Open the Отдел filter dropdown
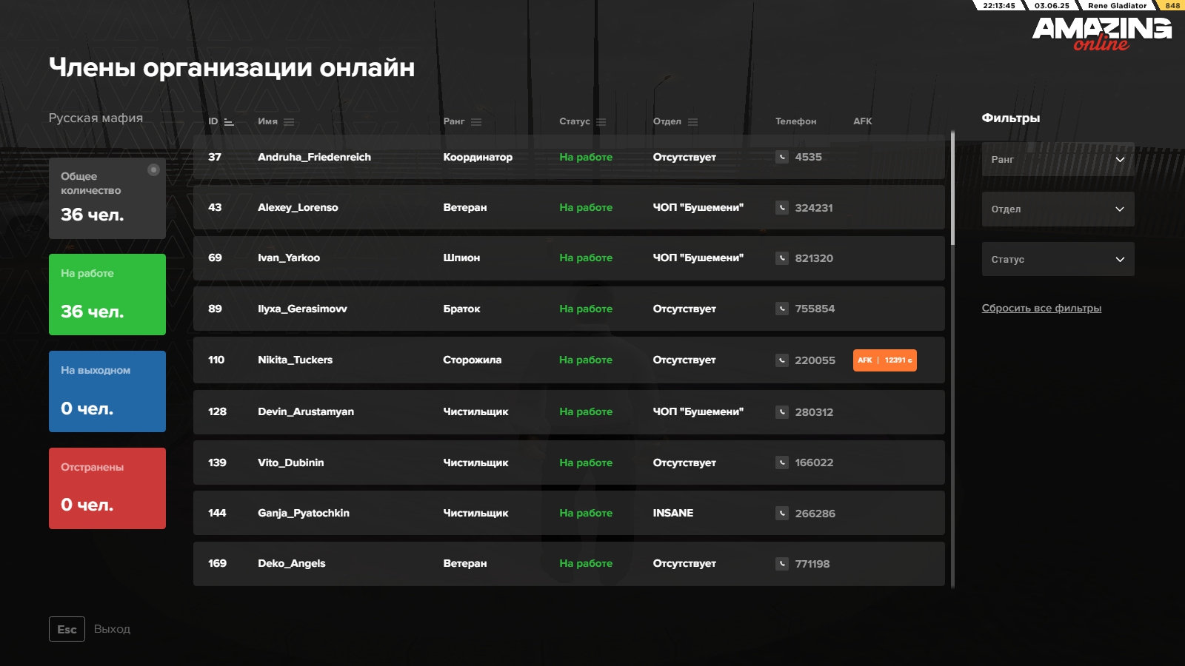This screenshot has height=666, width=1185. coord(1058,209)
